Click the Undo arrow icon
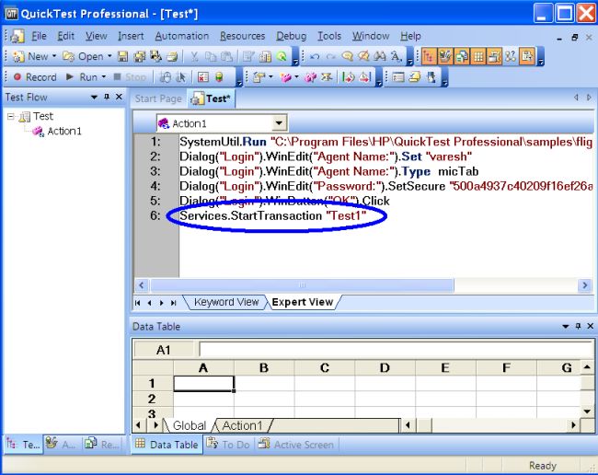Viewport: 598px width, 475px height. click(x=315, y=56)
